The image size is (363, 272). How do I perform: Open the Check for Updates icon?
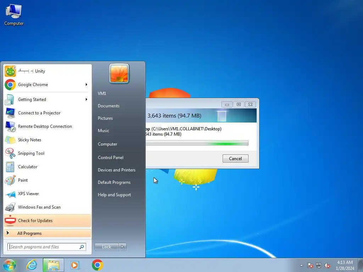pyautogui.click(x=10, y=221)
